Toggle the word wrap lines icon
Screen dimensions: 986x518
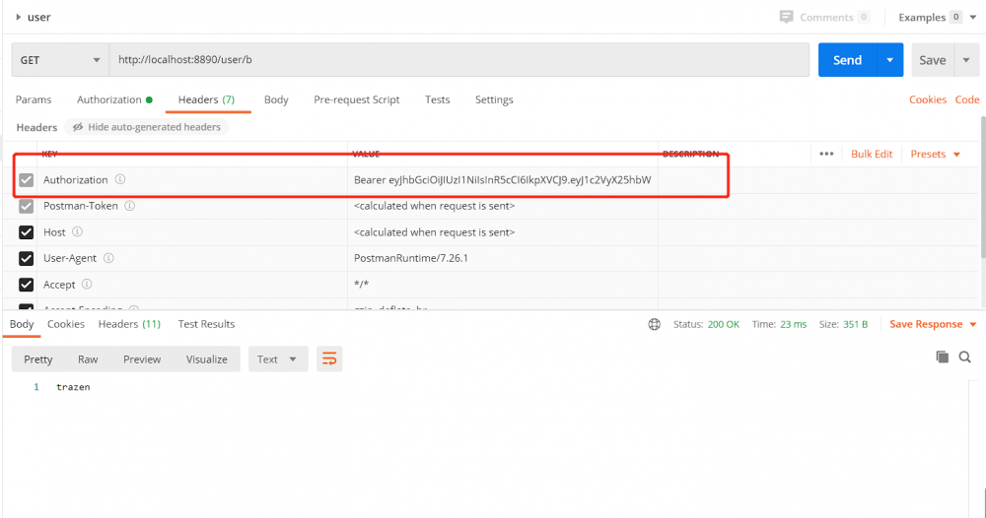click(329, 359)
